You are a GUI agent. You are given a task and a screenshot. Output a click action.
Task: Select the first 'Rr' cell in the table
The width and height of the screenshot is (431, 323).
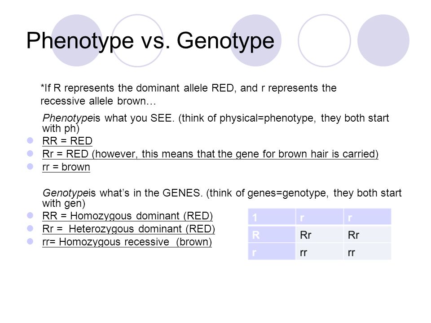coord(319,234)
